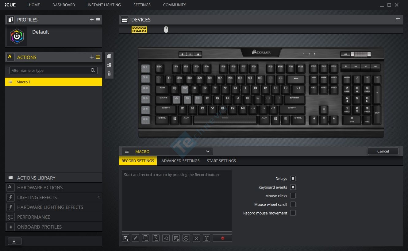Open the Actions hamburger menu icon

(x=98, y=57)
